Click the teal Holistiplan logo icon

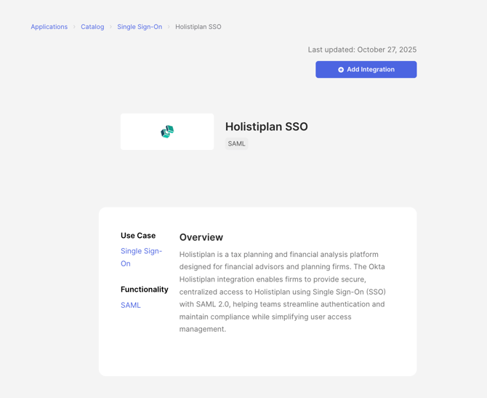click(x=167, y=132)
